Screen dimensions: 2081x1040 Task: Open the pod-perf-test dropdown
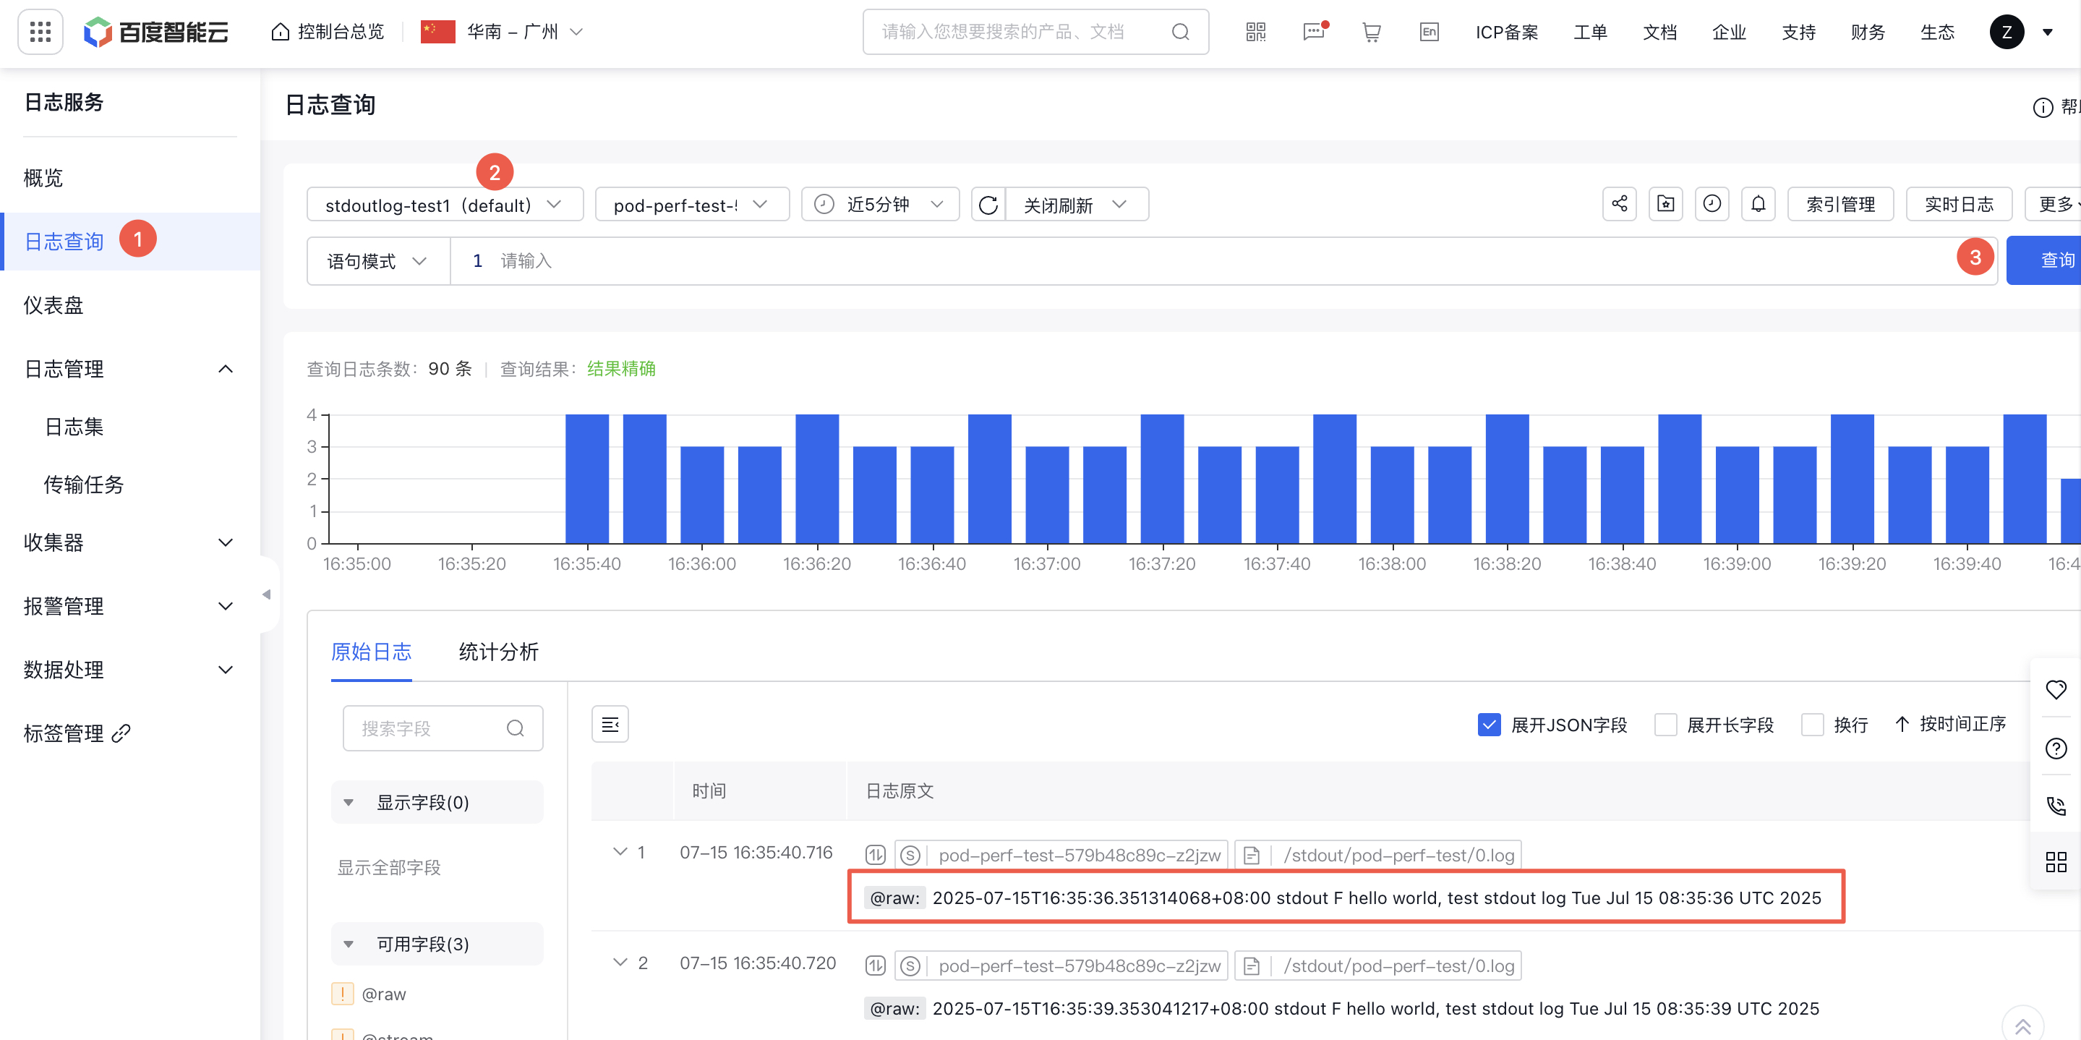point(691,205)
